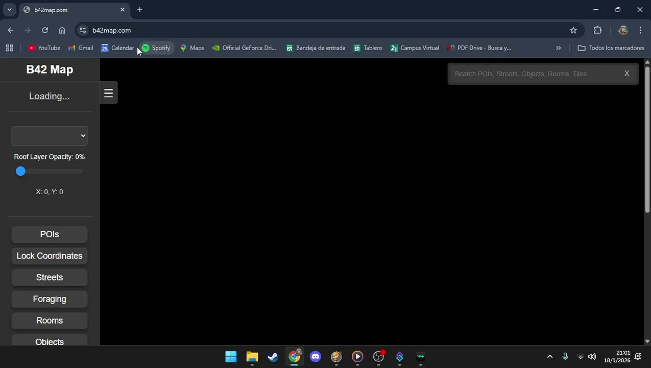This screenshot has height=368, width=651.
Task: Open the Spotify bookmark
Action: click(x=156, y=48)
